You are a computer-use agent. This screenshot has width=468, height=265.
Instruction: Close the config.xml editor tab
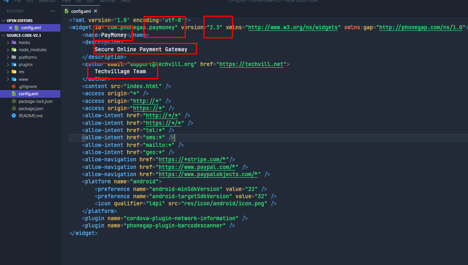[x=95, y=11]
